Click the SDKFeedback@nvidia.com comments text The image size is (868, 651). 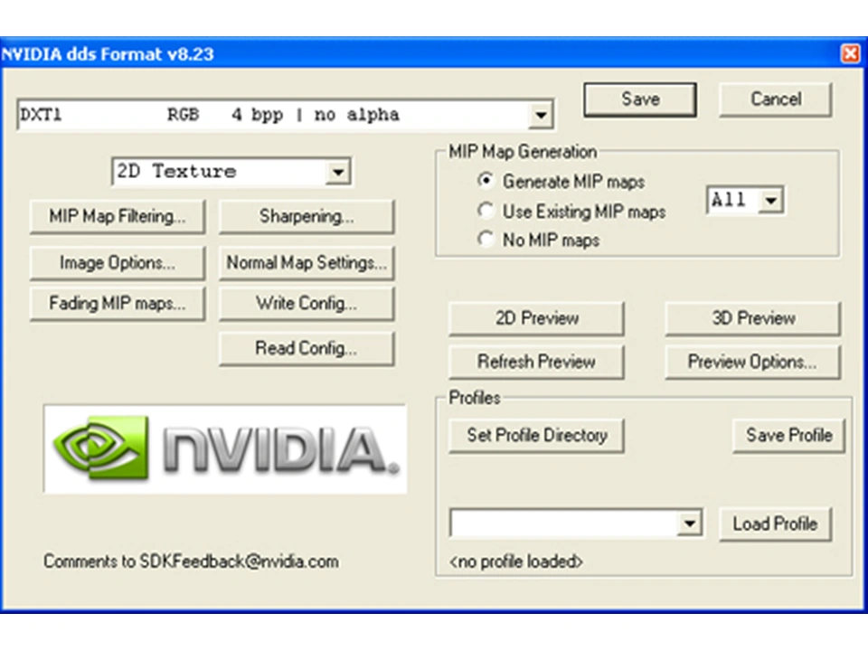[x=191, y=561]
